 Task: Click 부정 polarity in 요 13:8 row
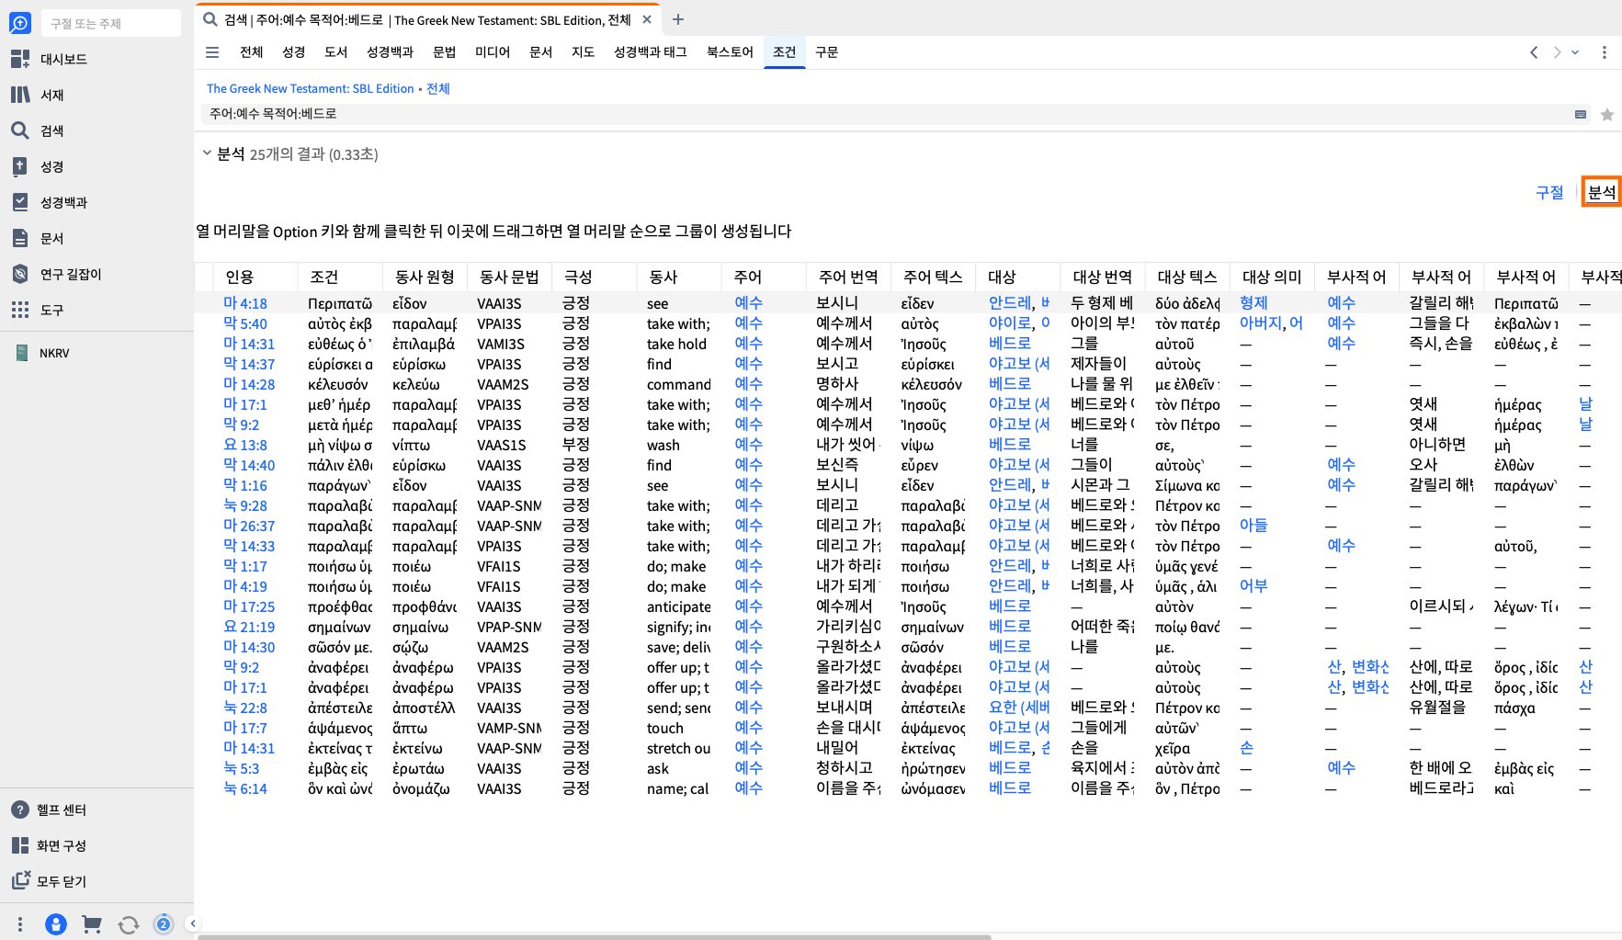(x=576, y=445)
